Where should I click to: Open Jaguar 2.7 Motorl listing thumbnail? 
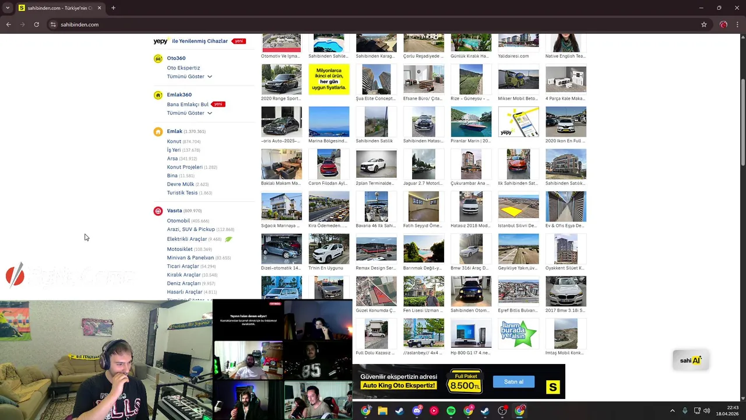tap(424, 164)
